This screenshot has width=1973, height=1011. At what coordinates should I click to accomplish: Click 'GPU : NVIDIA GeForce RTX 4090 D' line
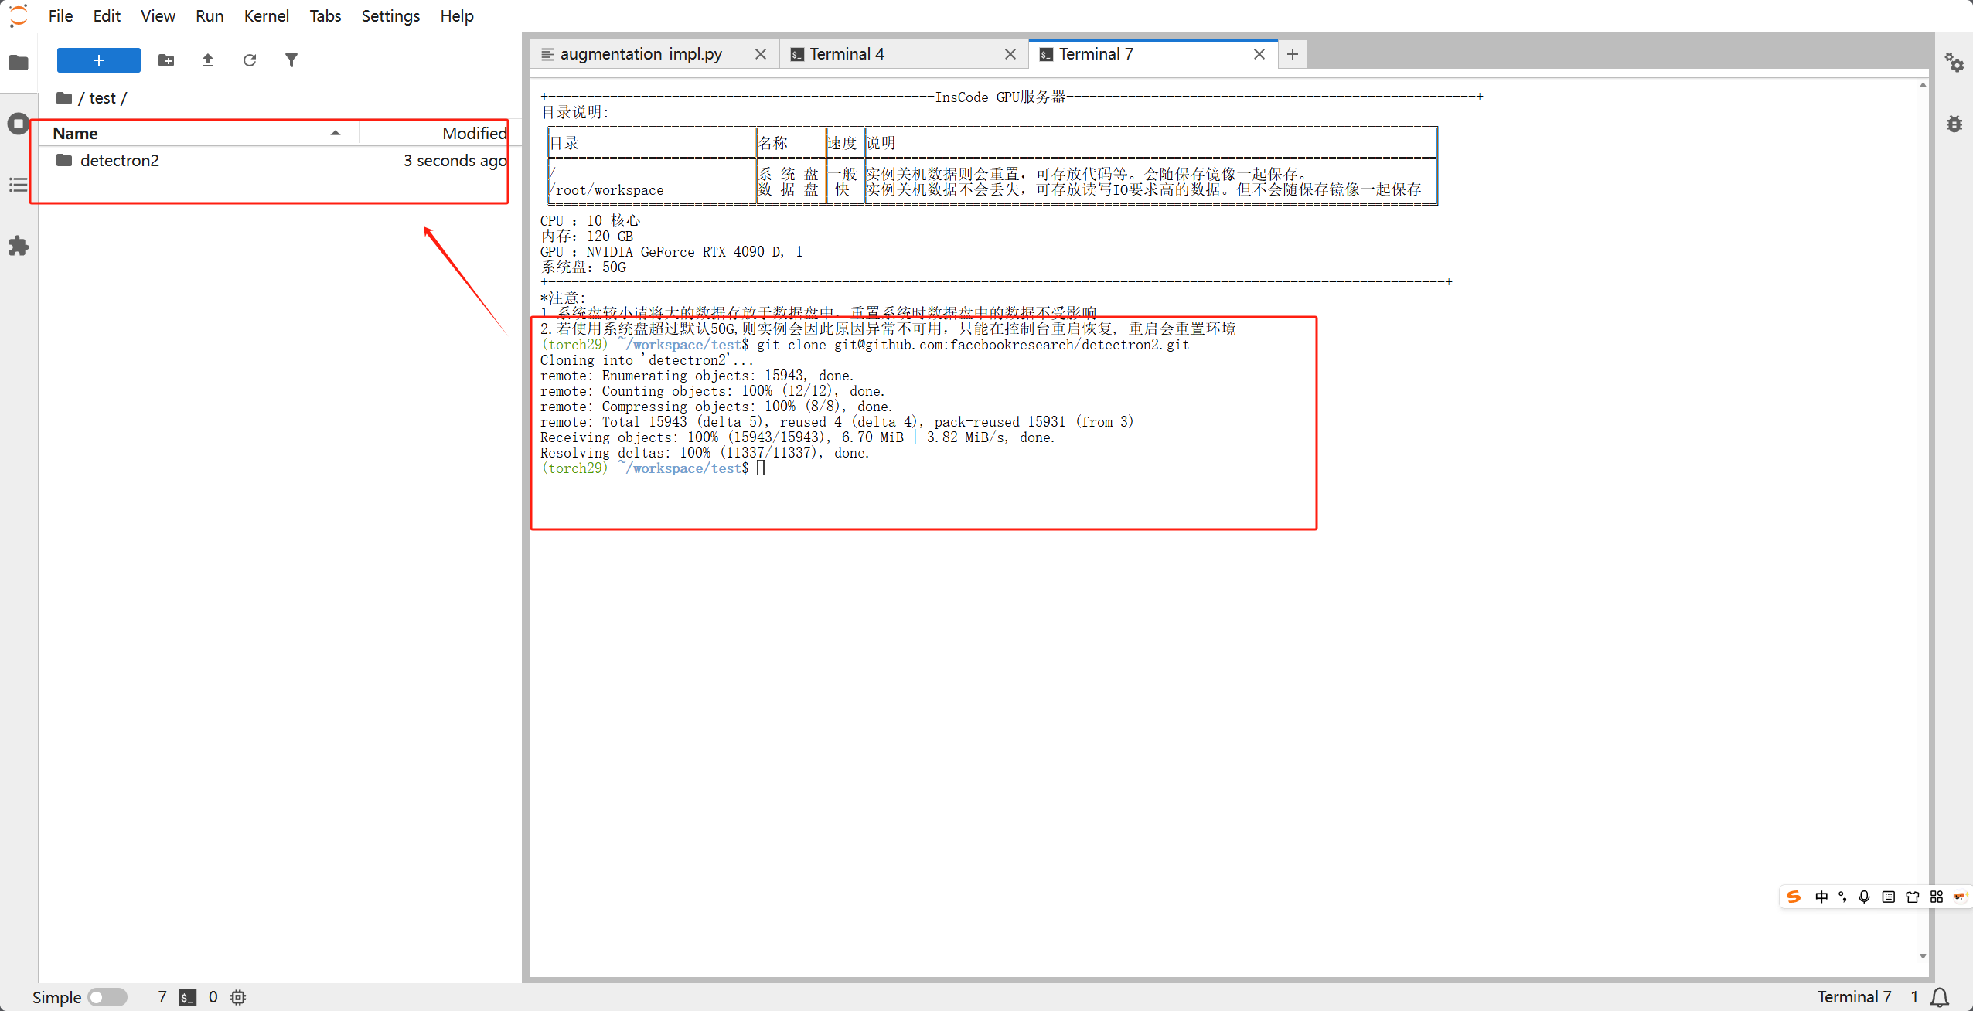[x=671, y=252]
